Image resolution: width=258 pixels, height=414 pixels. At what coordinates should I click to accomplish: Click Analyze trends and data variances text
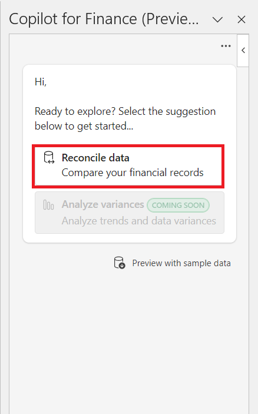click(139, 221)
